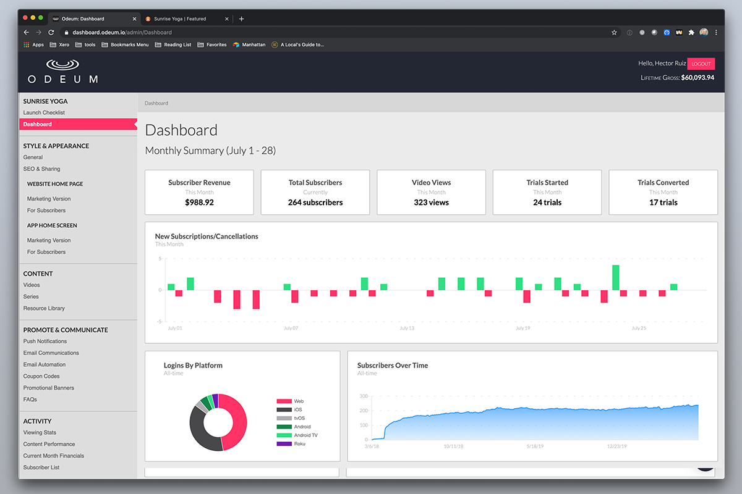
Task: Click the Roku legend color swatch
Action: (284, 444)
